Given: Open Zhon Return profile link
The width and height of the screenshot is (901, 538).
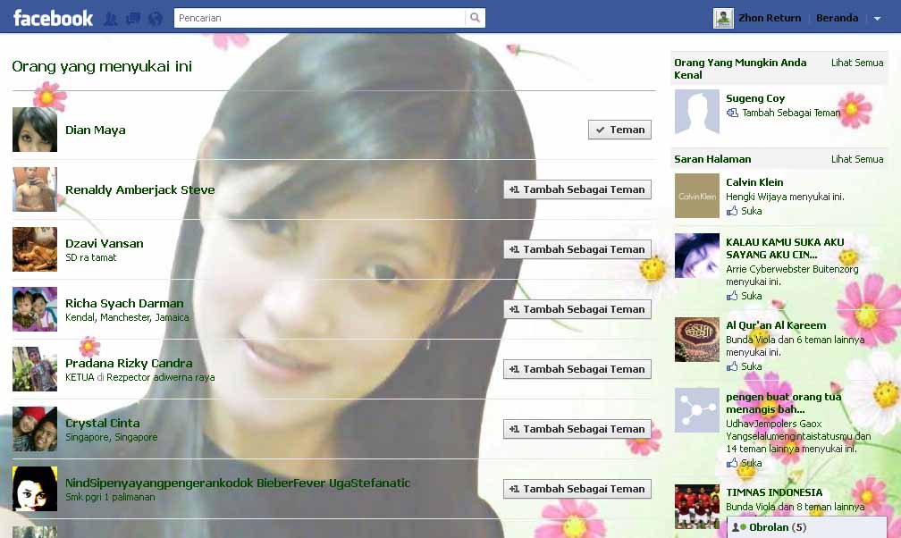Looking at the screenshot, I should coord(770,18).
